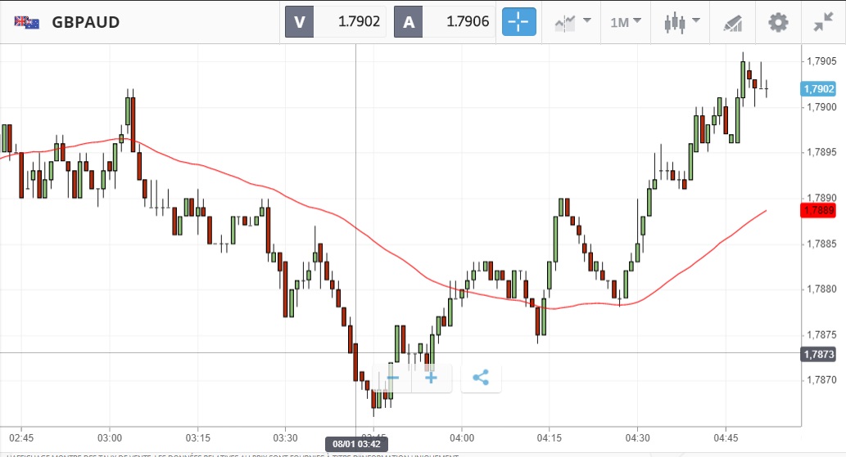Open the chart indicators dropdown

(x=586, y=21)
